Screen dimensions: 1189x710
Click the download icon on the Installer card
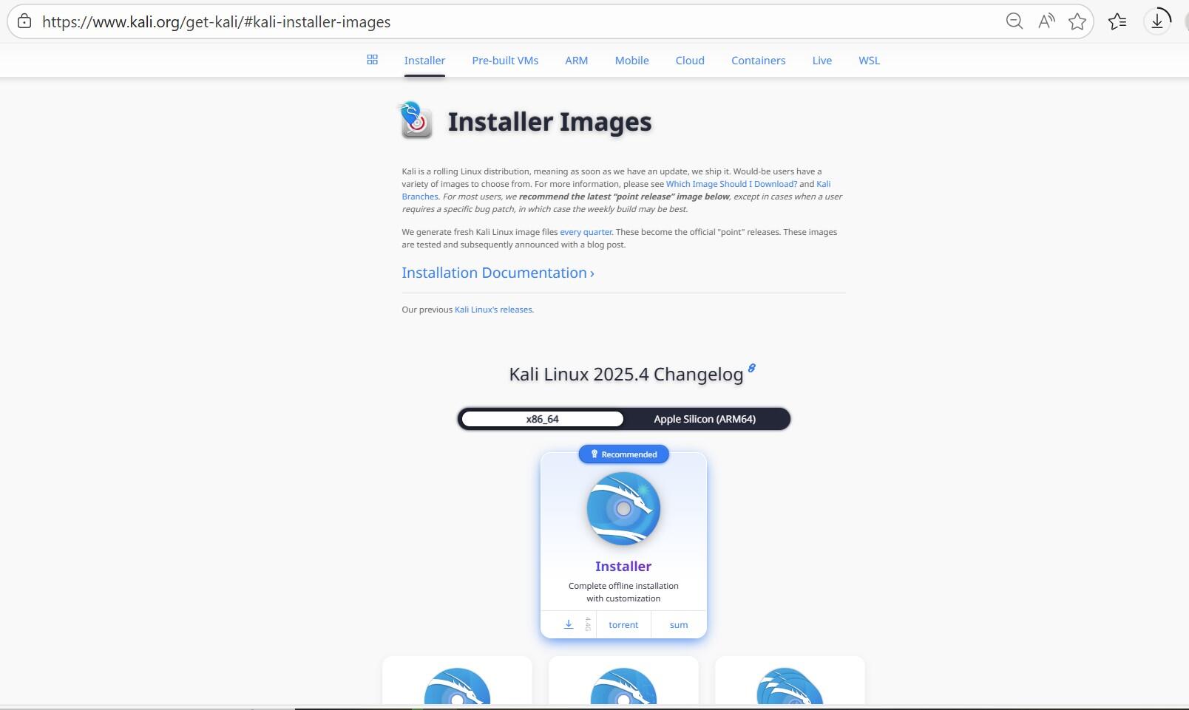[x=568, y=624]
